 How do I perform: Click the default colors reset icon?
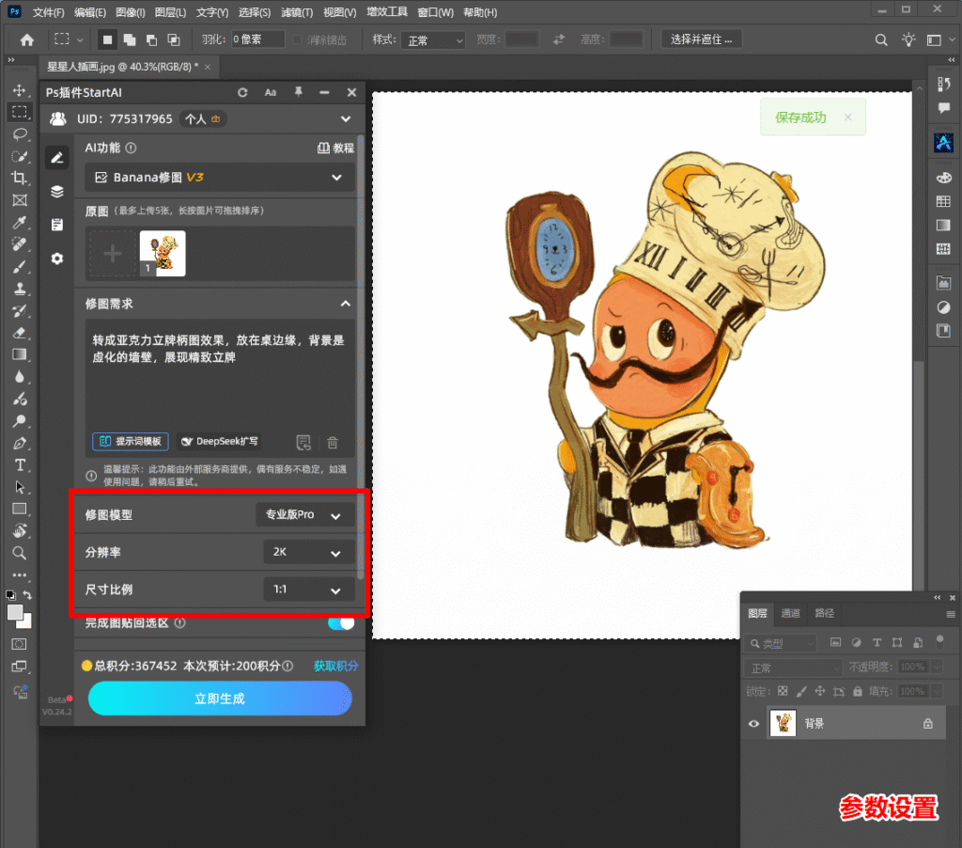tap(10, 594)
